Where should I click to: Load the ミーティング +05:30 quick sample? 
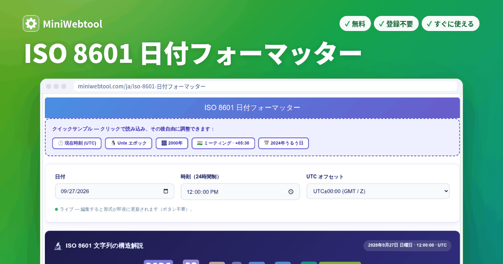pos(223,143)
